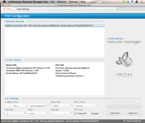
Task: Open the Settings menu
Action: [x=73, y=2]
